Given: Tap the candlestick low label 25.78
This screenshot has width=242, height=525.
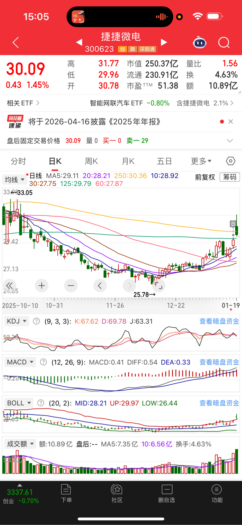Looking at the screenshot, I should [x=141, y=295].
